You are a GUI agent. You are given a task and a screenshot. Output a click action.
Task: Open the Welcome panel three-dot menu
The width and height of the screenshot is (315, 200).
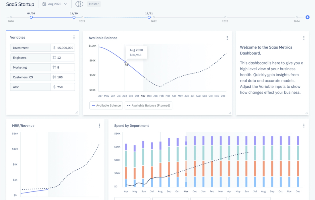click(304, 38)
